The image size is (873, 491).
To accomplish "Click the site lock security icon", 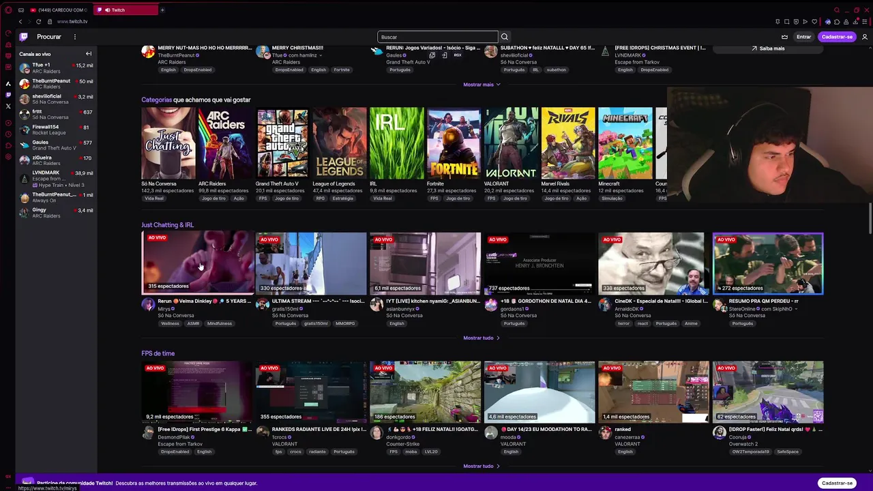I will 50,22.
